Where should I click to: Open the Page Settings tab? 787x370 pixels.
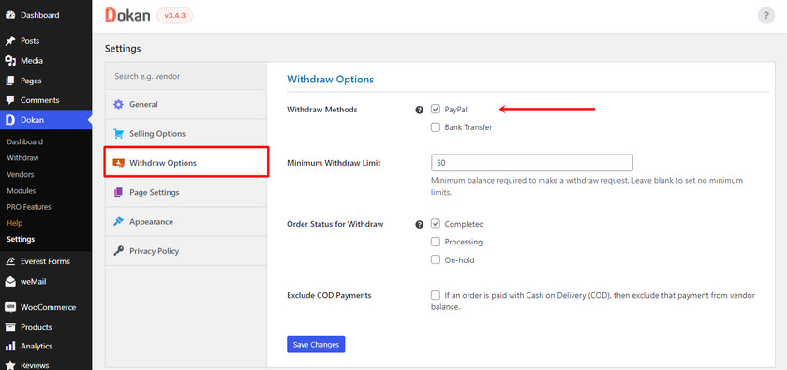pos(186,192)
